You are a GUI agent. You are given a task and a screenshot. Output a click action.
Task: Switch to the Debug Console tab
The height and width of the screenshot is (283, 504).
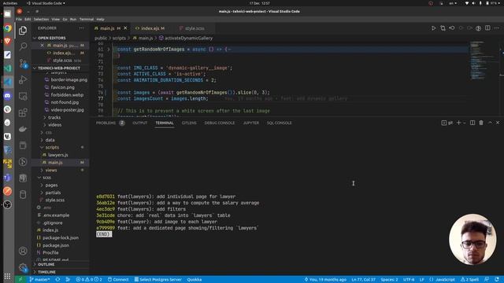pos(220,123)
